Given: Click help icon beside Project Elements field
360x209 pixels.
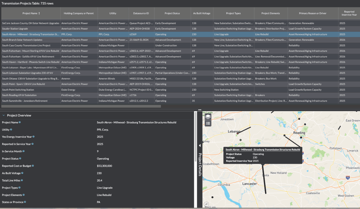Looking at the screenshot, I should pos(24,195).
